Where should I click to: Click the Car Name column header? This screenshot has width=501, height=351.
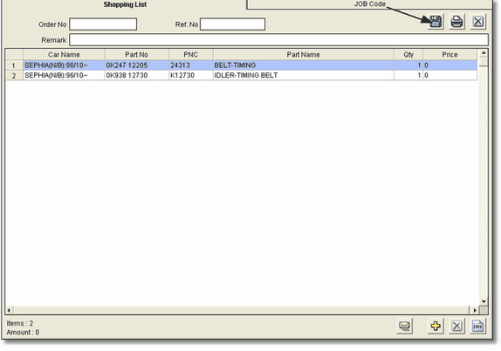(64, 55)
